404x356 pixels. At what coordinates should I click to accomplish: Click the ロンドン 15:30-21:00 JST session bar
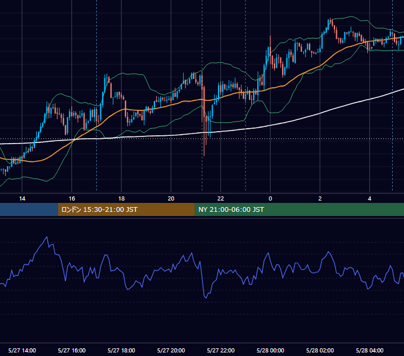[x=126, y=209]
